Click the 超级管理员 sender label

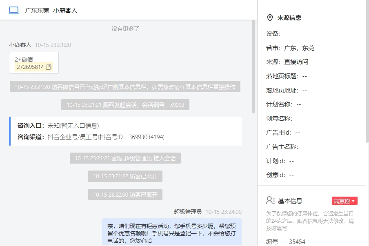[x=188, y=212]
